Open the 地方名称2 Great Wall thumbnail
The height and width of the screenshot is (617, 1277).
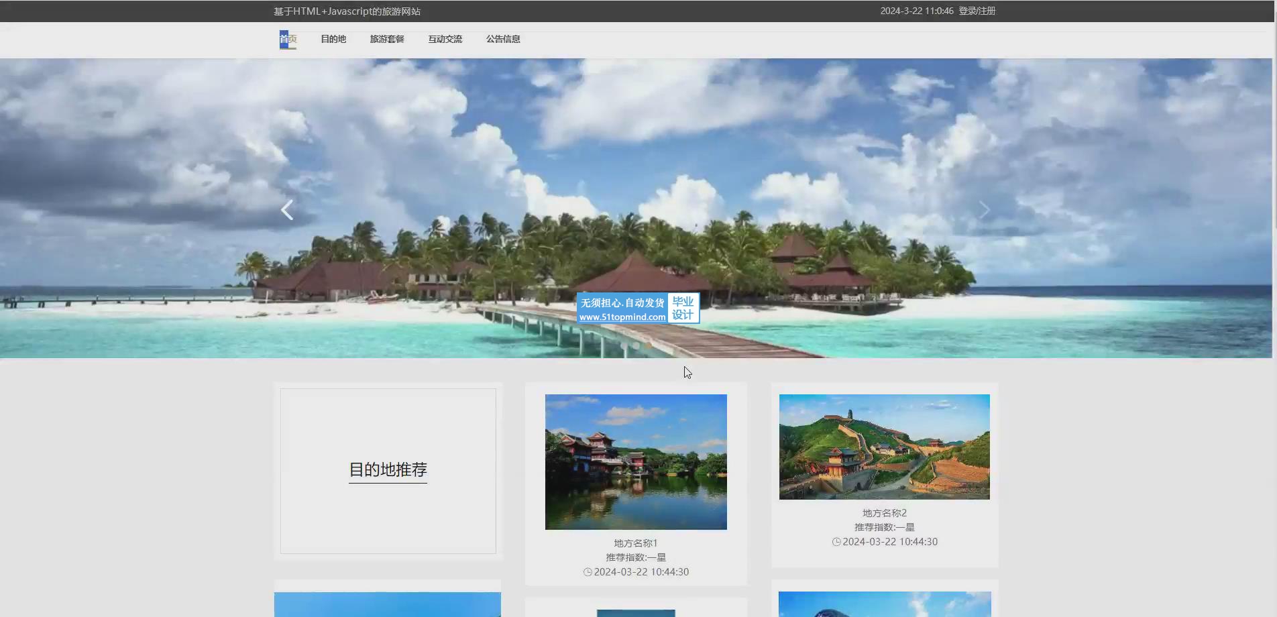coord(884,447)
